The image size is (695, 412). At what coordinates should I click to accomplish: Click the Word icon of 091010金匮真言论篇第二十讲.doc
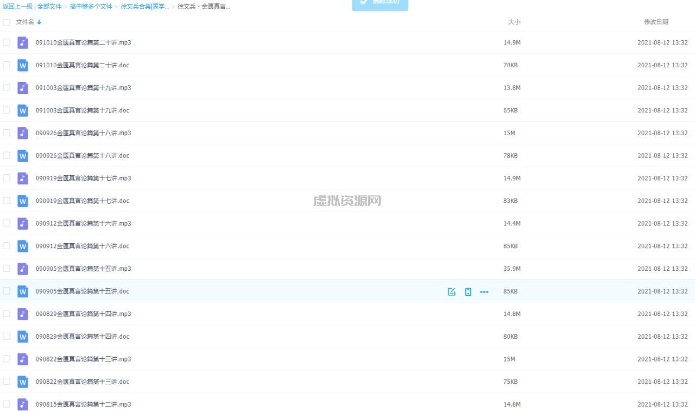(x=23, y=65)
